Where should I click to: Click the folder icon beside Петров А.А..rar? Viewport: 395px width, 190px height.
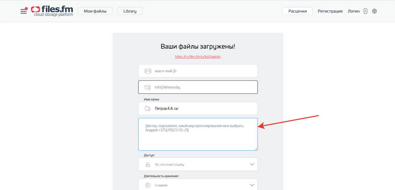pyautogui.click(x=148, y=108)
